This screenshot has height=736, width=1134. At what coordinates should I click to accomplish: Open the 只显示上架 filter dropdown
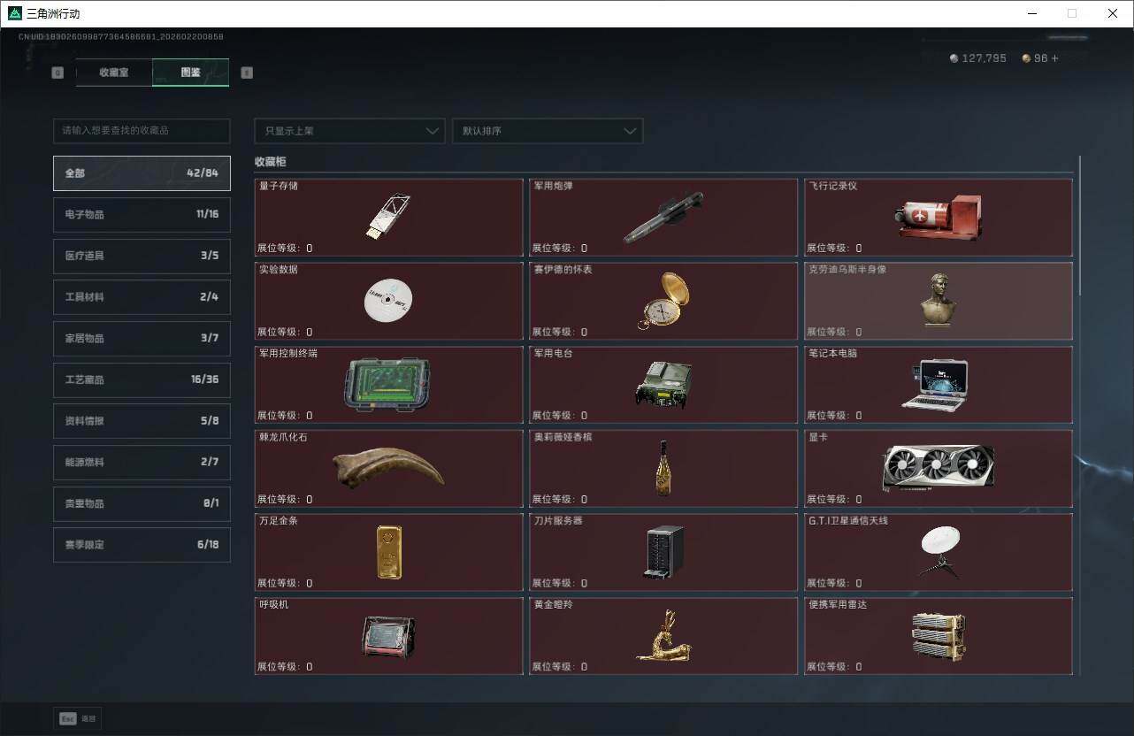pos(349,131)
